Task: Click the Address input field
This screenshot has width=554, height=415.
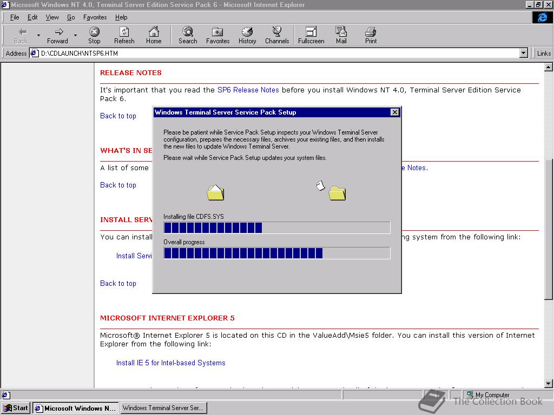Action: (279, 53)
